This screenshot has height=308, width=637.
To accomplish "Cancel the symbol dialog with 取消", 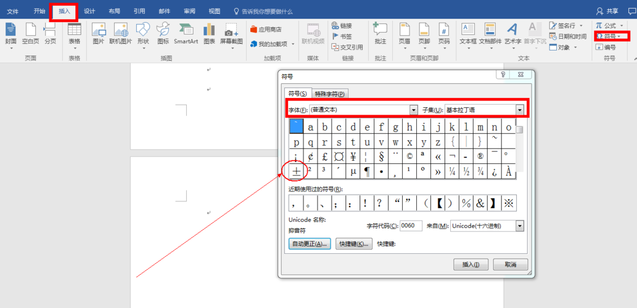I will pyautogui.click(x=511, y=264).
